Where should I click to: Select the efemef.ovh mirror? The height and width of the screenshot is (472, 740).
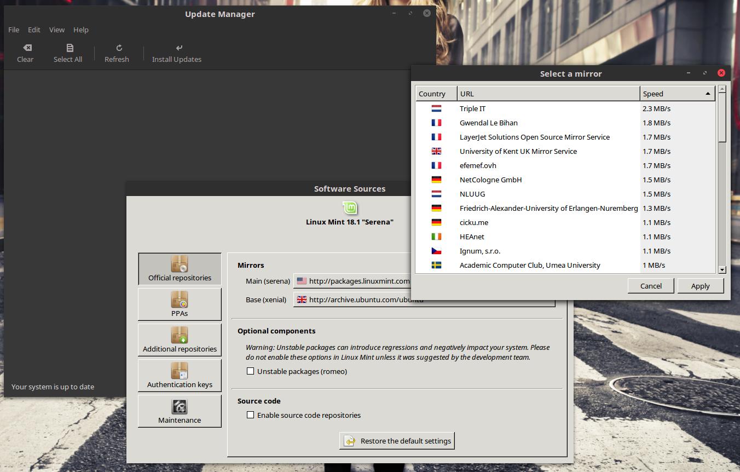click(x=565, y=165)
